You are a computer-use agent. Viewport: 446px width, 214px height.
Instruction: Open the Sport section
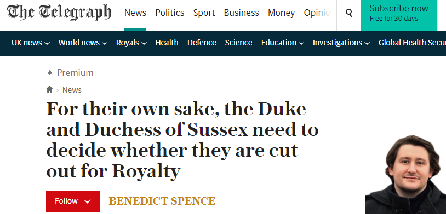(204, 13)
